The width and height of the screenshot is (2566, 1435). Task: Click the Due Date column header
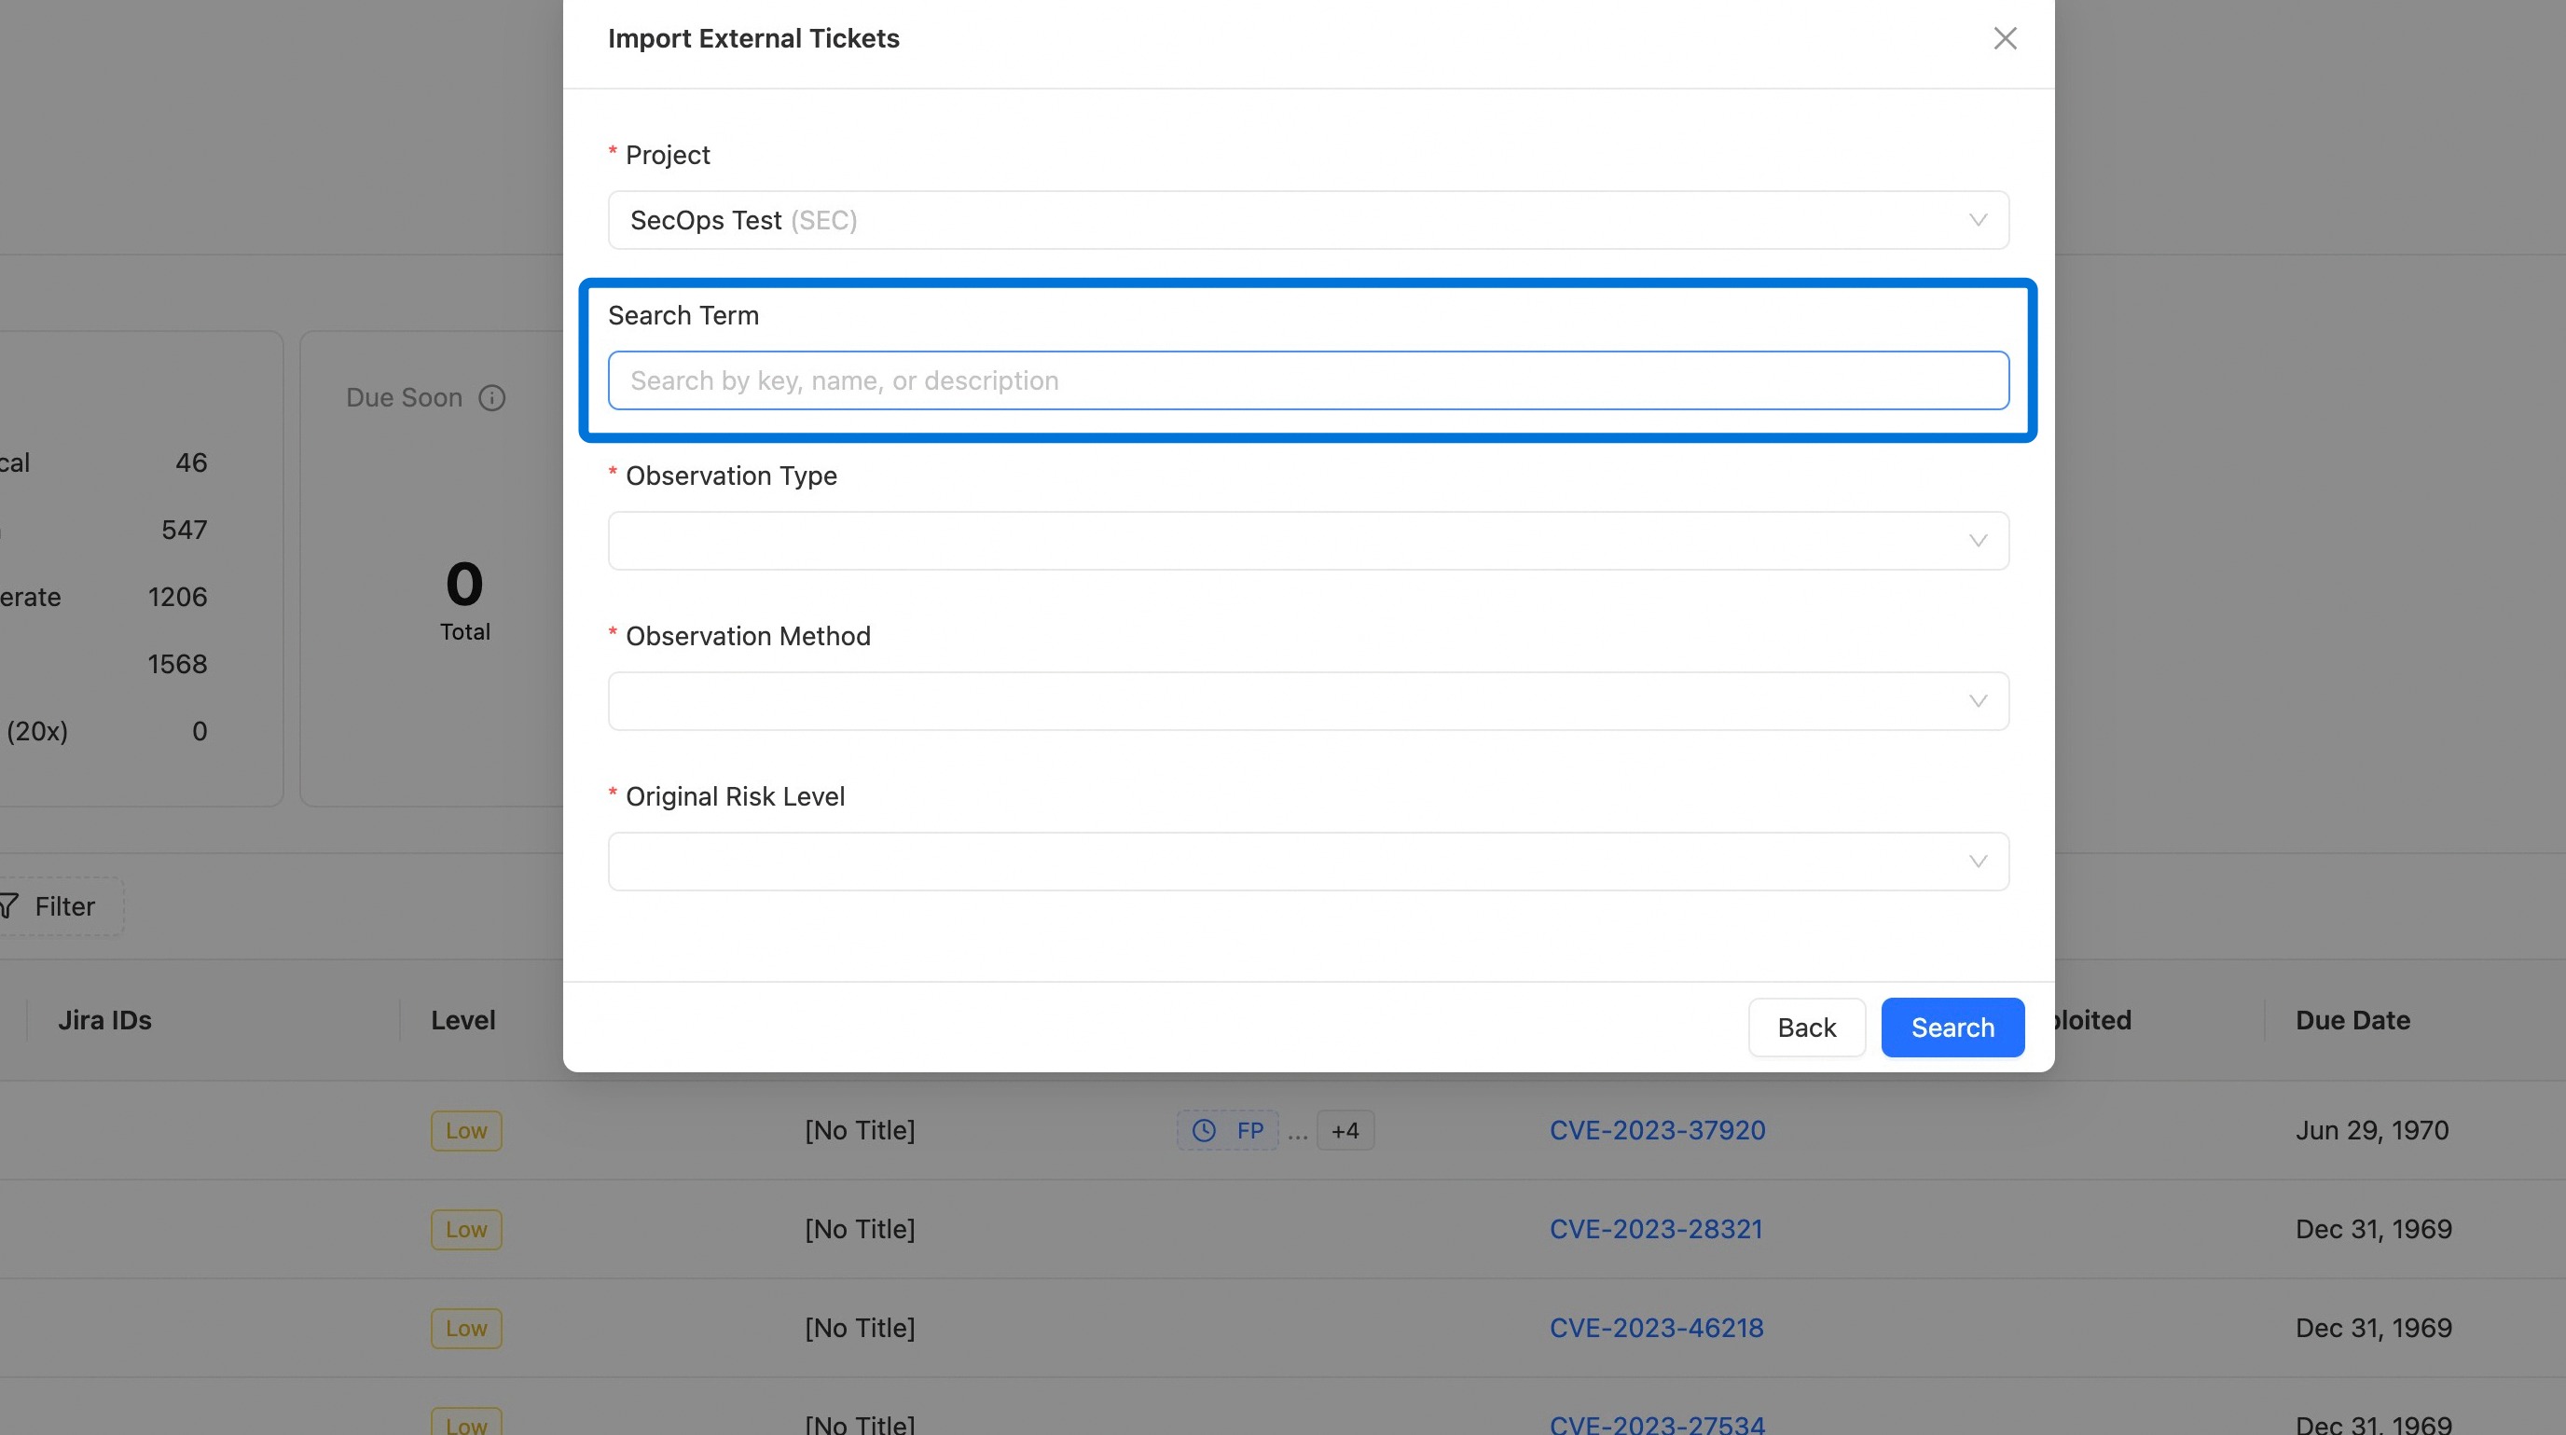click(x=2352, y=1021)
